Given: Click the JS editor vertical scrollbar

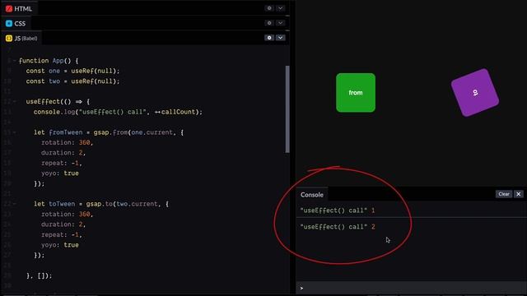Looking at the screenshot, I should click(x=287, y=109).
